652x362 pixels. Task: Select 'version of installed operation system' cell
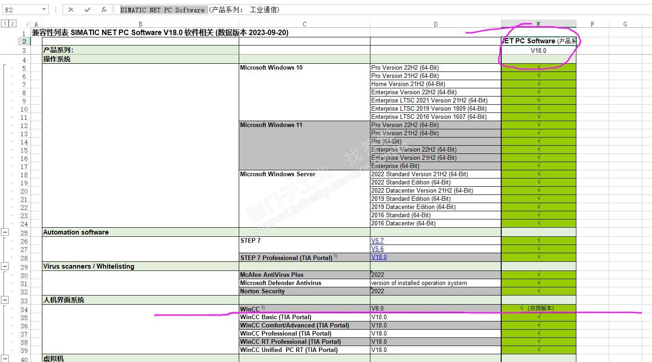pyautogui.click(x=436, y=283)
